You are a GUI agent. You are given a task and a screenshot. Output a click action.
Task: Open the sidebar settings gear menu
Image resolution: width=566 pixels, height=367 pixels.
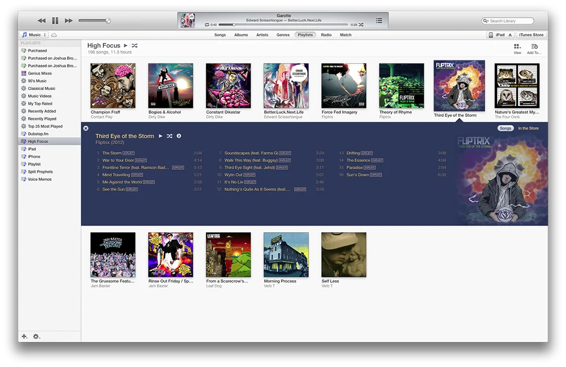pos(36,337)
